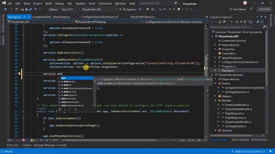
Task: Open the Debug menu
Action: 59,3
